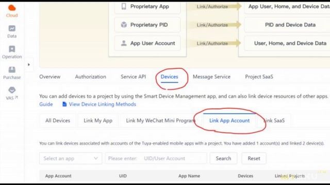Image resolution: width=330 pixels, height=185 pixels.
Task: Open the Link SaaS sub-tab
Action: (x=274, y=121)
